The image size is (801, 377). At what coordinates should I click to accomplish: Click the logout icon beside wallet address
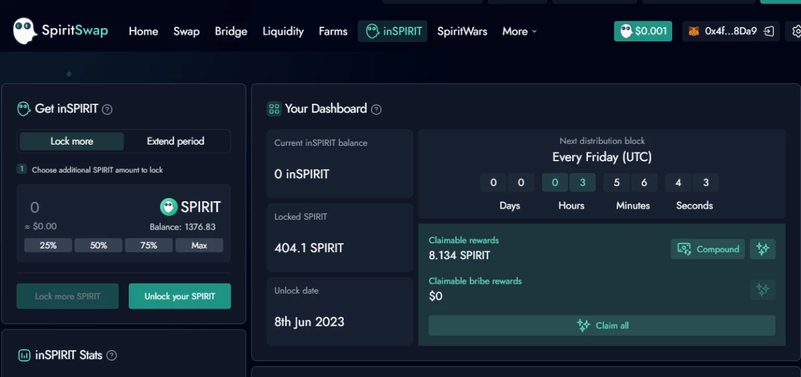pos(770,31)
